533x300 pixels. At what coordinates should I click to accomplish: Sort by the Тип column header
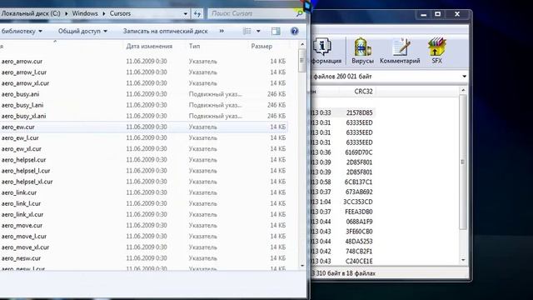coord(194,47)
